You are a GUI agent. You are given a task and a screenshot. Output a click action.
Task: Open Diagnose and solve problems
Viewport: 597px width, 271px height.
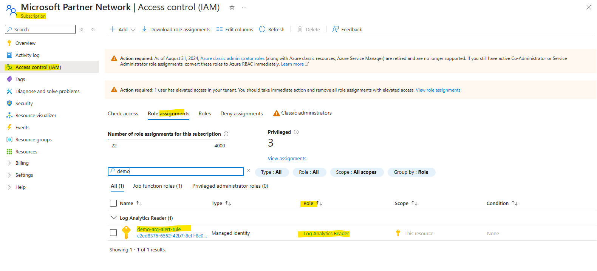tap(47, 91)
